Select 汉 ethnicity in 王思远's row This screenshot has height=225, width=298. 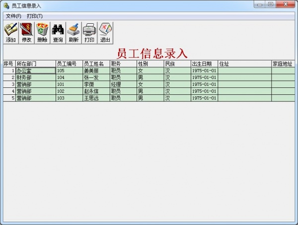click(x=177, y=98)
